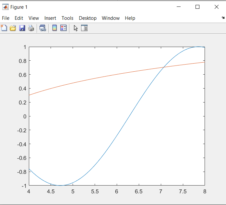The image size is (226, 205).
Task: Click the x-axis tick label 6.5
Action: coord(139,192)
